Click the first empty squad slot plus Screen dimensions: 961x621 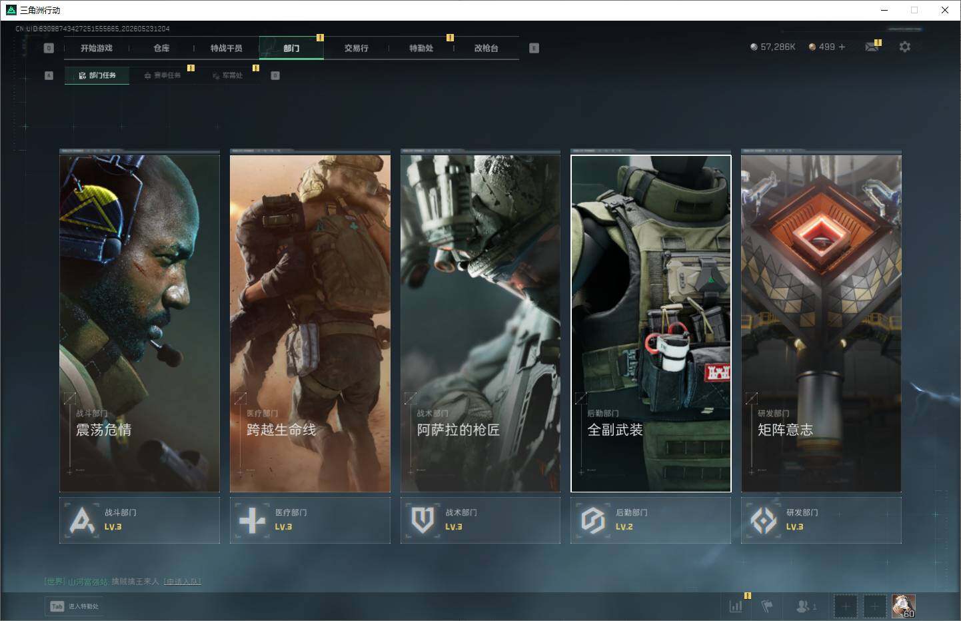(x=846, y=606)
